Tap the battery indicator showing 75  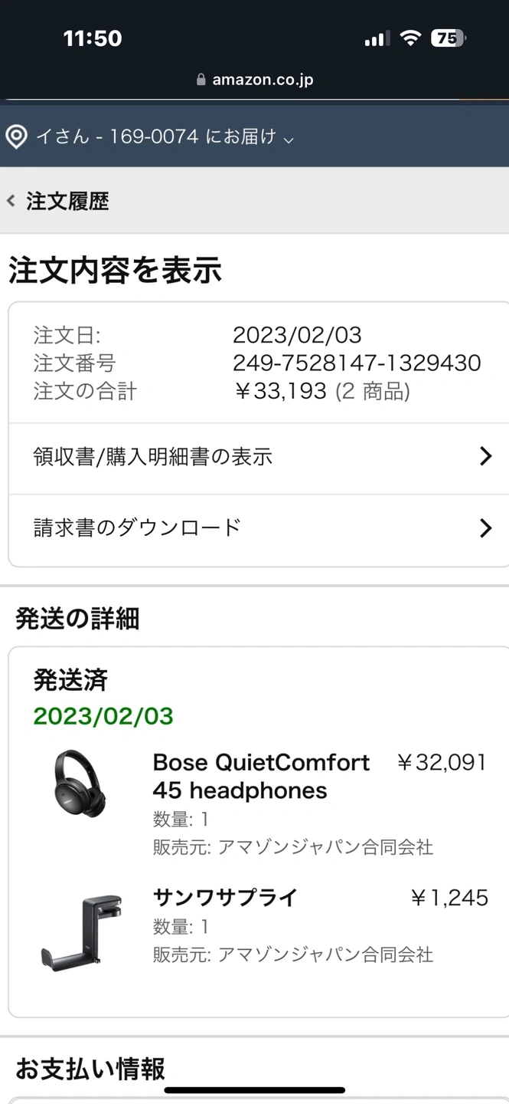[449, 38]
